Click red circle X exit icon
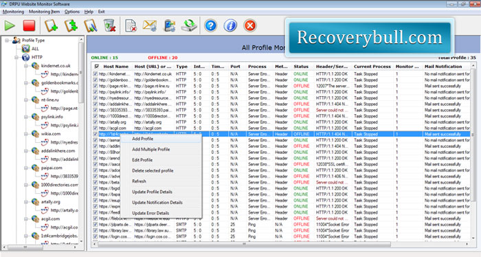Screen dimensions: 481x257 tap(249, 25)
